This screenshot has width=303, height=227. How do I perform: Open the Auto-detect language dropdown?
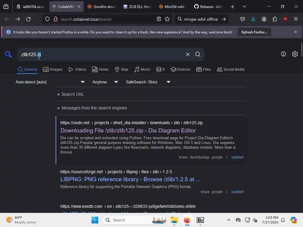pos(50,82)
